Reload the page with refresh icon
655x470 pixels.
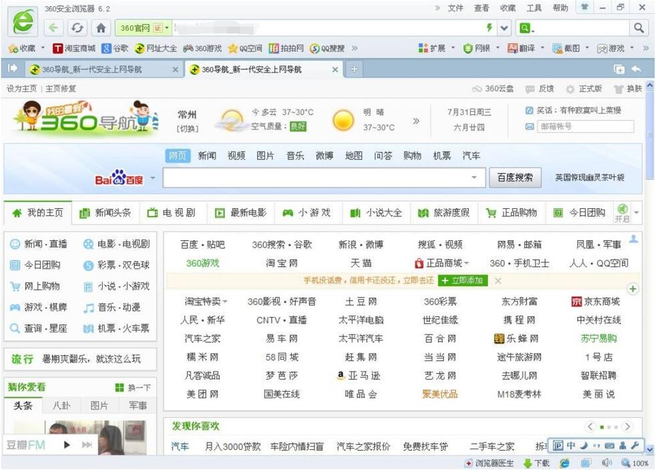(x=77, y=28)
